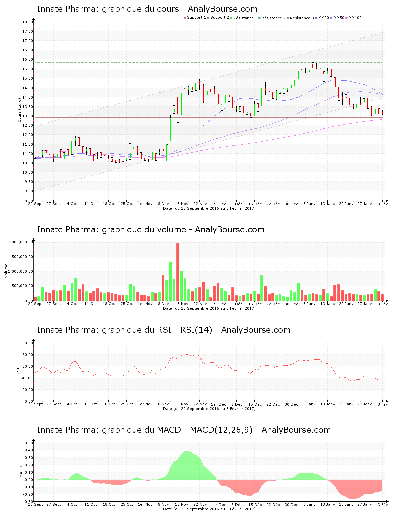Click the date range caption under price chart
Screen dimensions: 401x518
click(209, 208)
